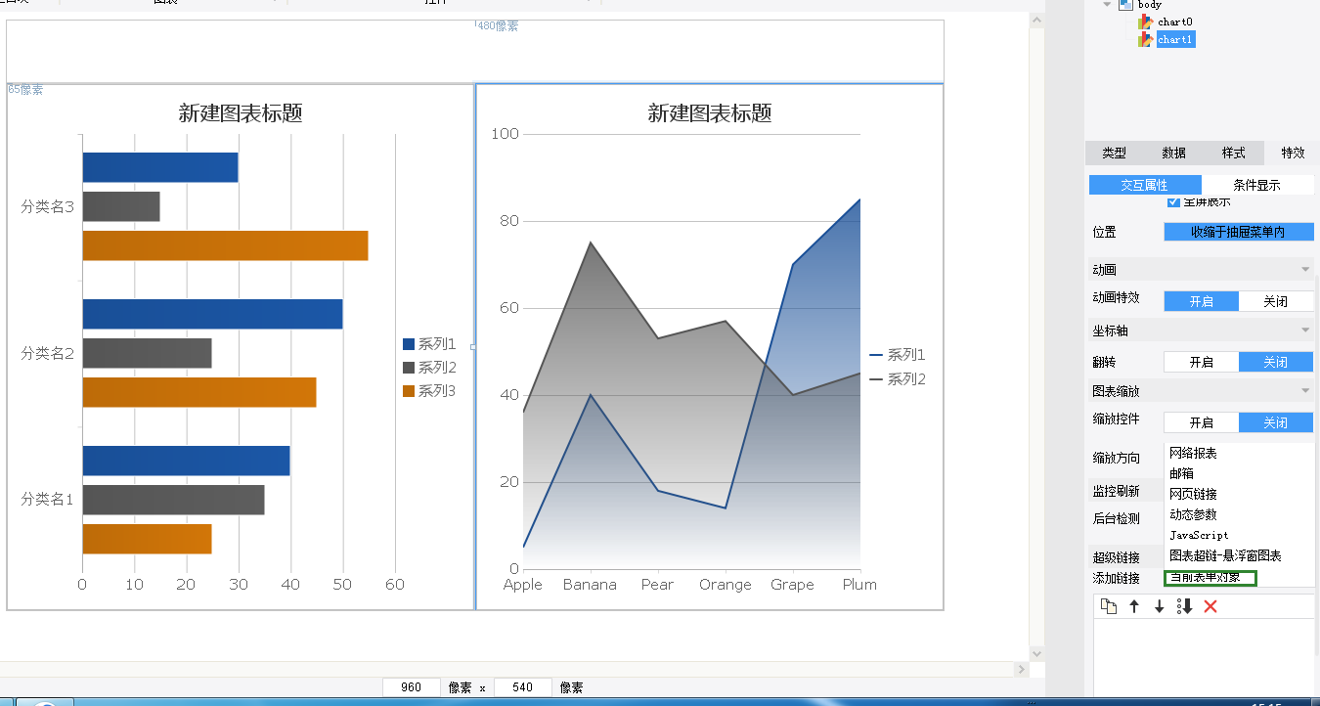This screenshot has width=1320, height=706.
Task: Click the 分类名3 axis label
Action: [48, 206]
